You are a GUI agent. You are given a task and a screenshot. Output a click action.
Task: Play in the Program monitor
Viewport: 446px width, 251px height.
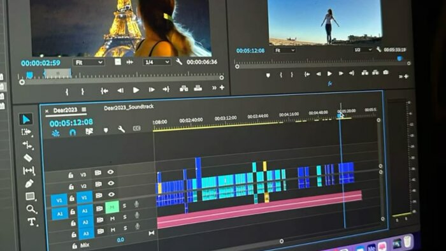(329, 74)
